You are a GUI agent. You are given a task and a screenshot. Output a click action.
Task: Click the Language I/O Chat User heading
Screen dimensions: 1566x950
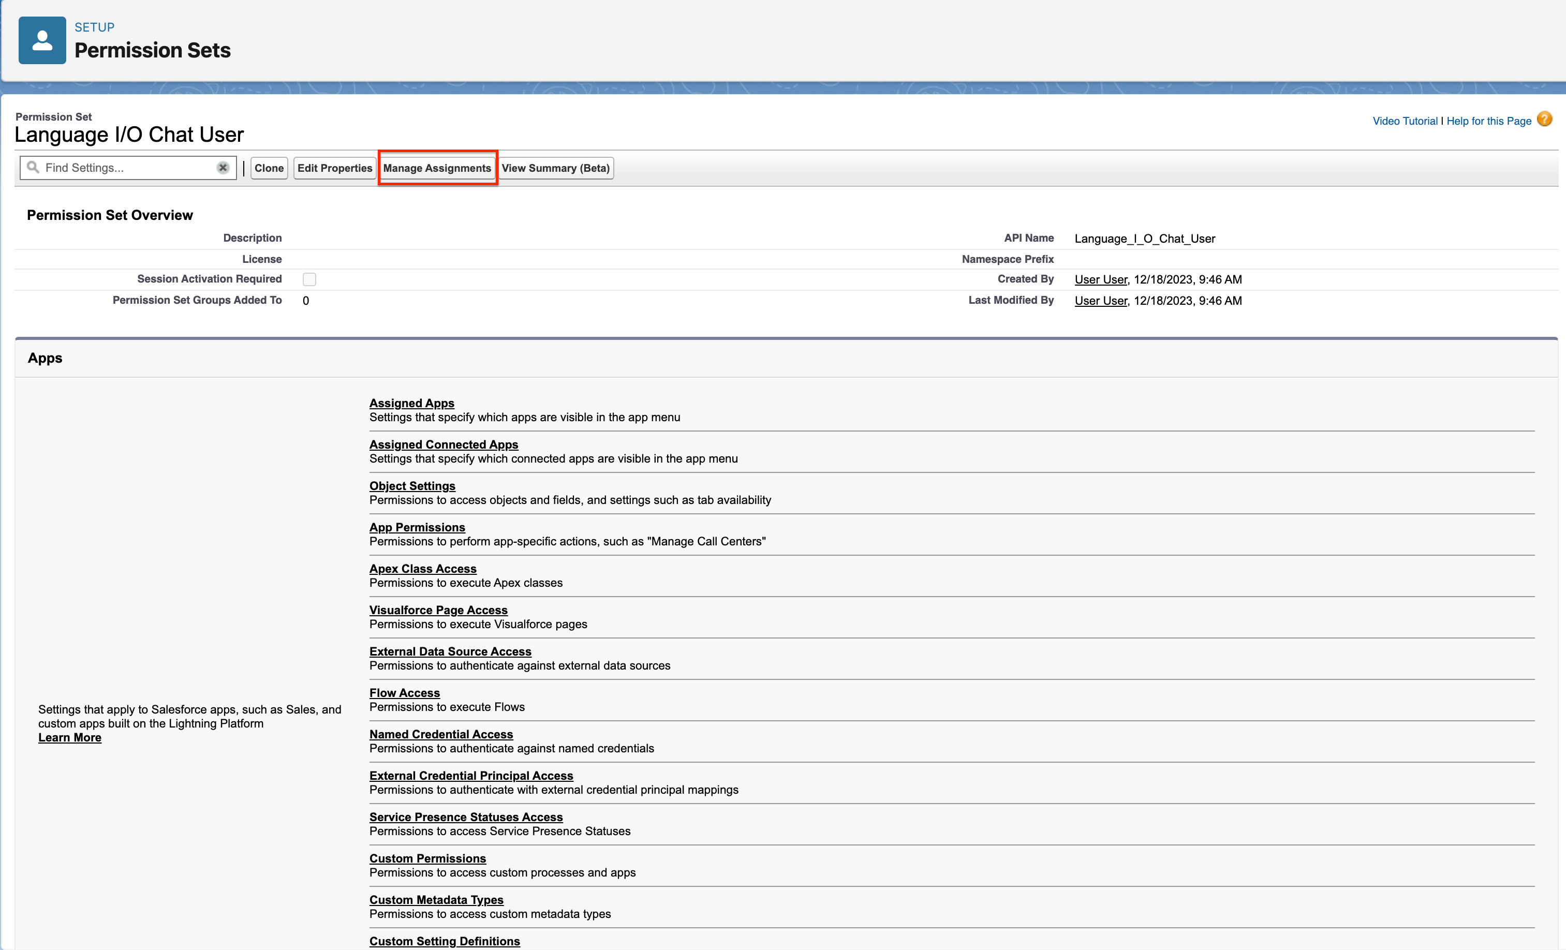129,135
